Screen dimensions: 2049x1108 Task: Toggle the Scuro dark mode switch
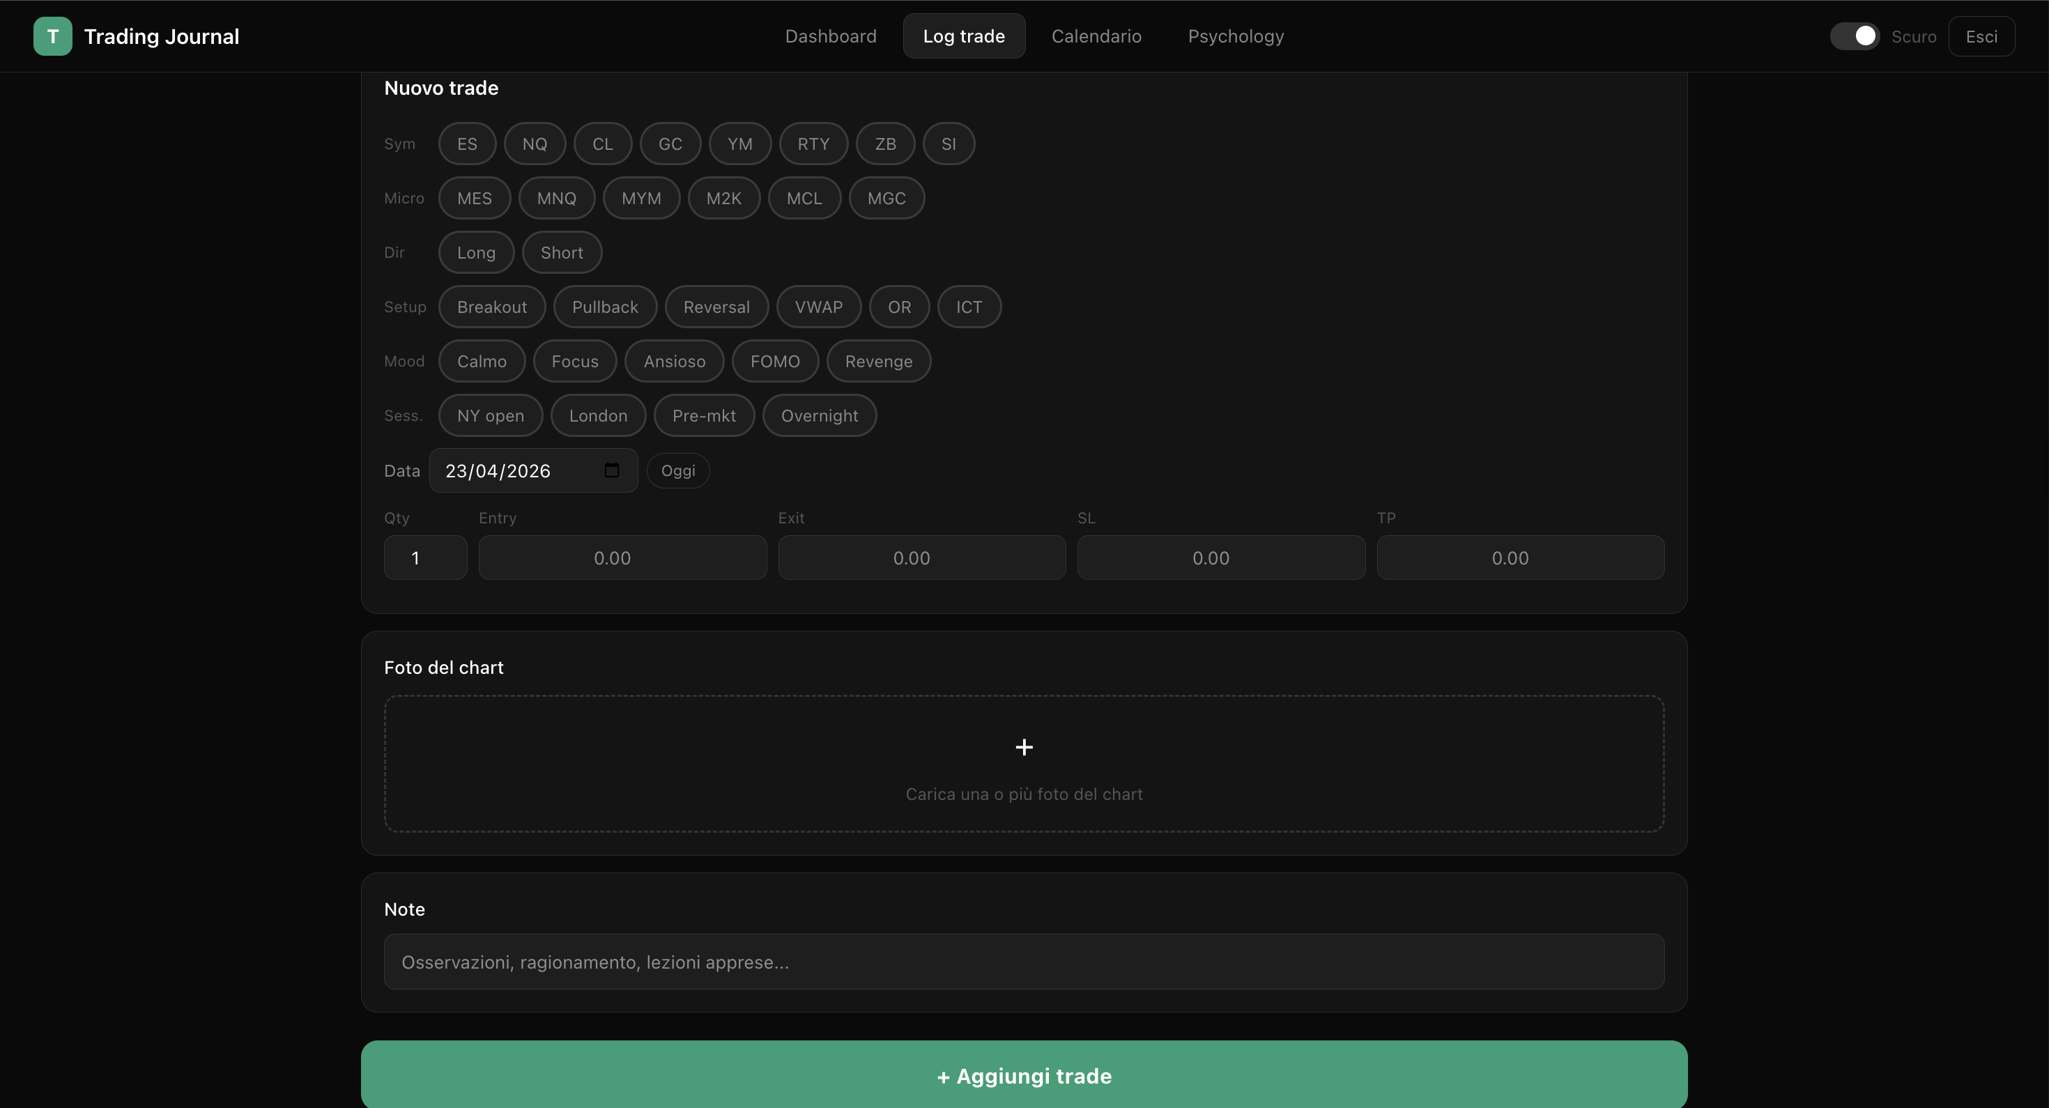(x=1854, y=36)
